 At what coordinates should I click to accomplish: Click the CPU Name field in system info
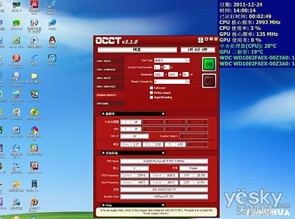pos(164,161)
